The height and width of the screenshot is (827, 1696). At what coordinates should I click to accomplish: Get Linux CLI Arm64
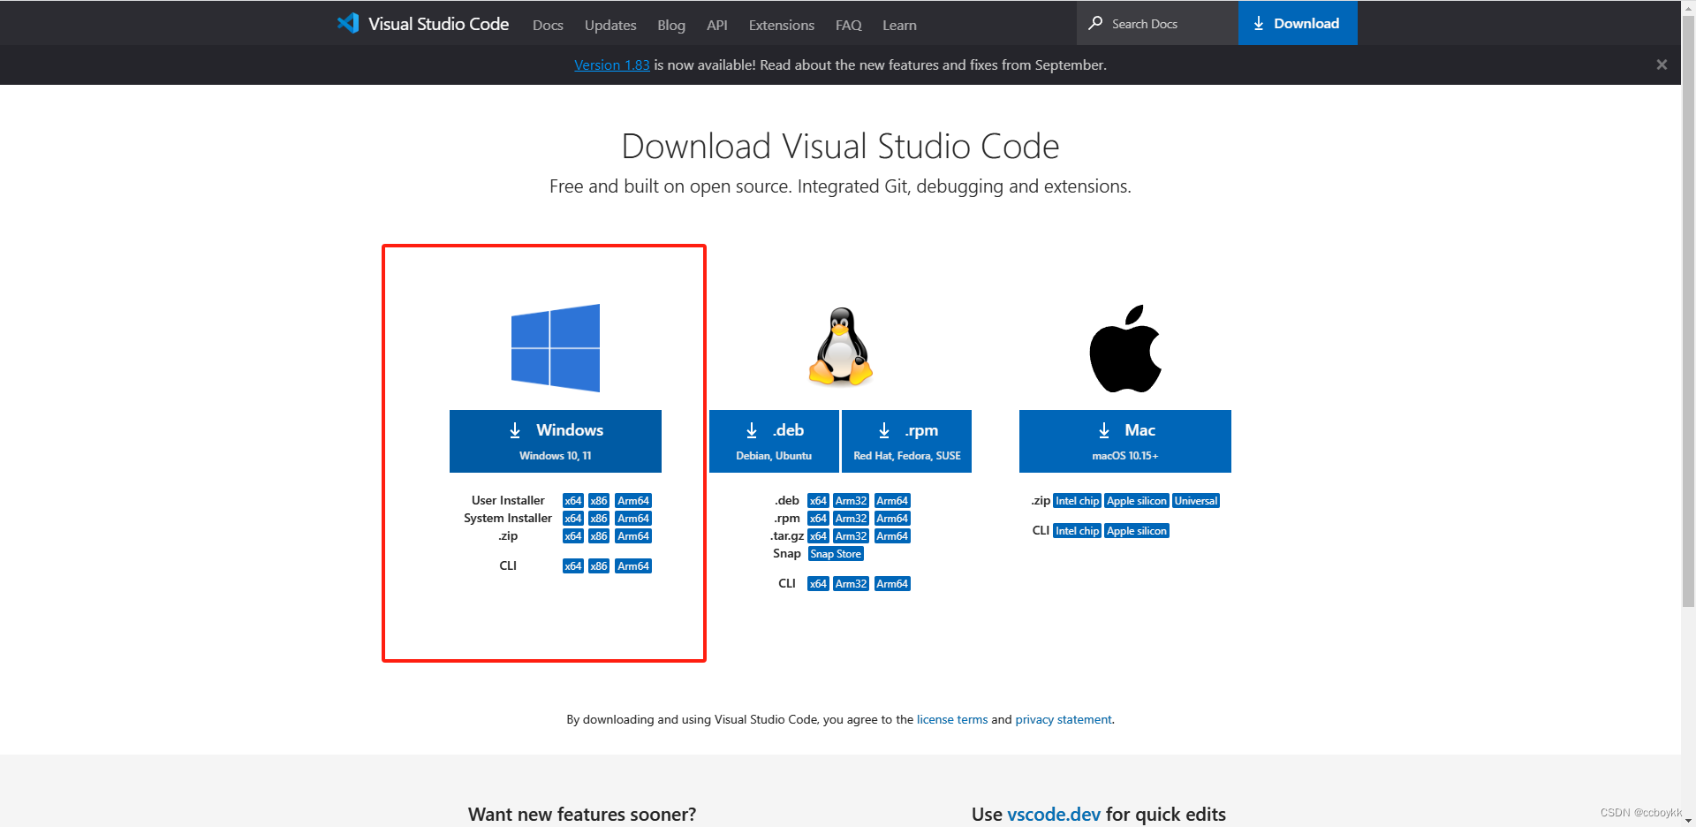point(892,584)
